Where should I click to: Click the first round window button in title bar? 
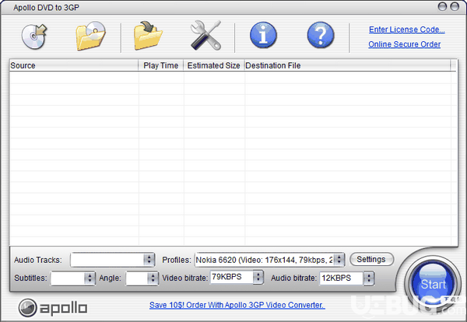point(442,6)
